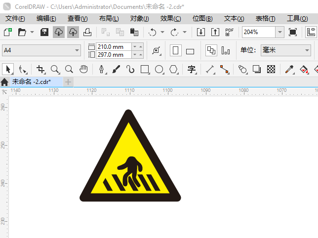
Task: Open the units dropdown showing 毫米
Action: (x=286, y=50)
